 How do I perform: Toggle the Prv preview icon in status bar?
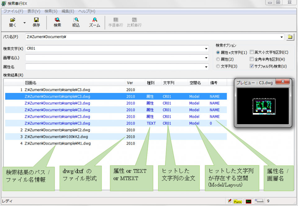(248, 201)
